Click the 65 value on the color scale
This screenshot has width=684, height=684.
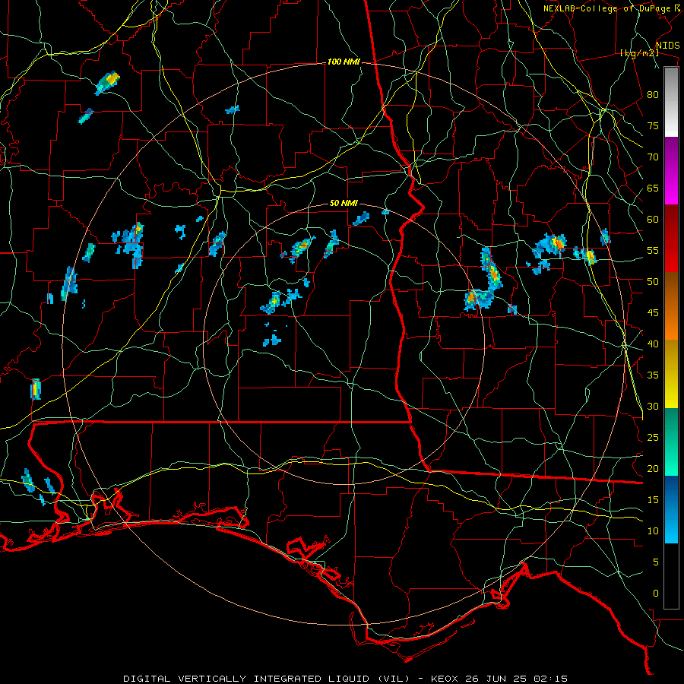[x=653, y=188]
